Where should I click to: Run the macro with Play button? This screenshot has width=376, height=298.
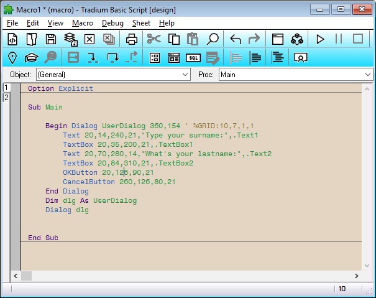[x=320, y=39]
